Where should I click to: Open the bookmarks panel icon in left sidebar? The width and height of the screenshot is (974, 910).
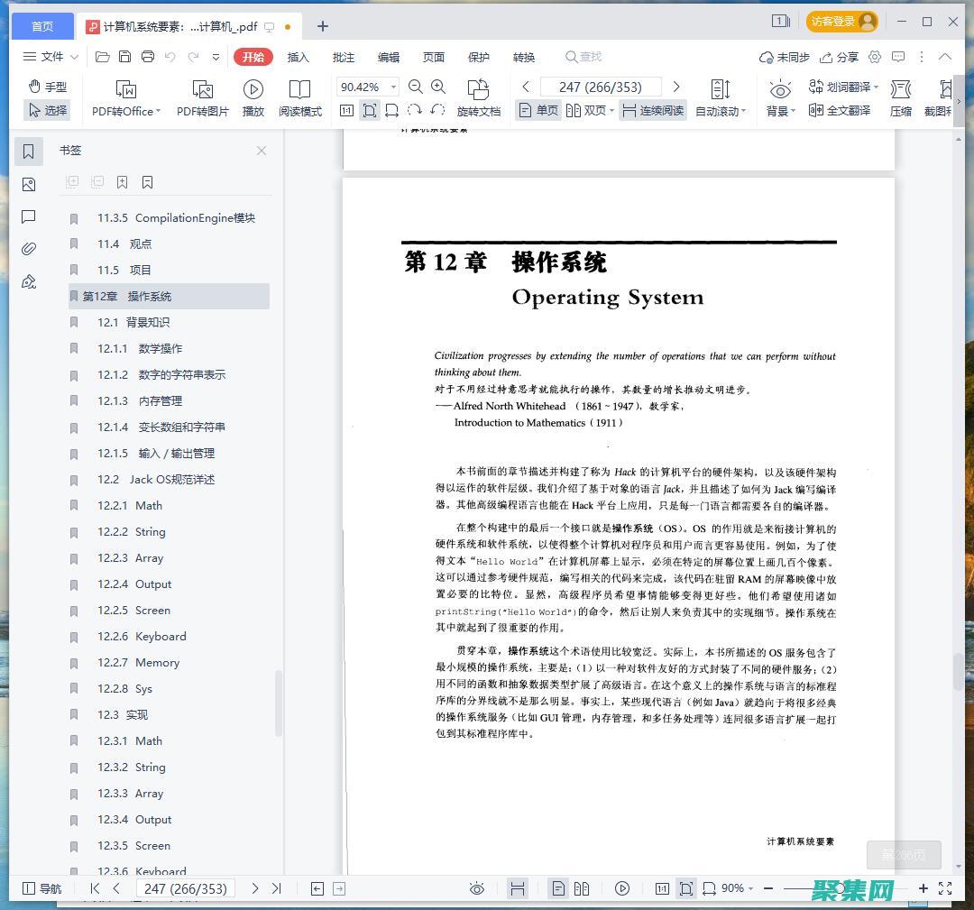tap(28, 152)
